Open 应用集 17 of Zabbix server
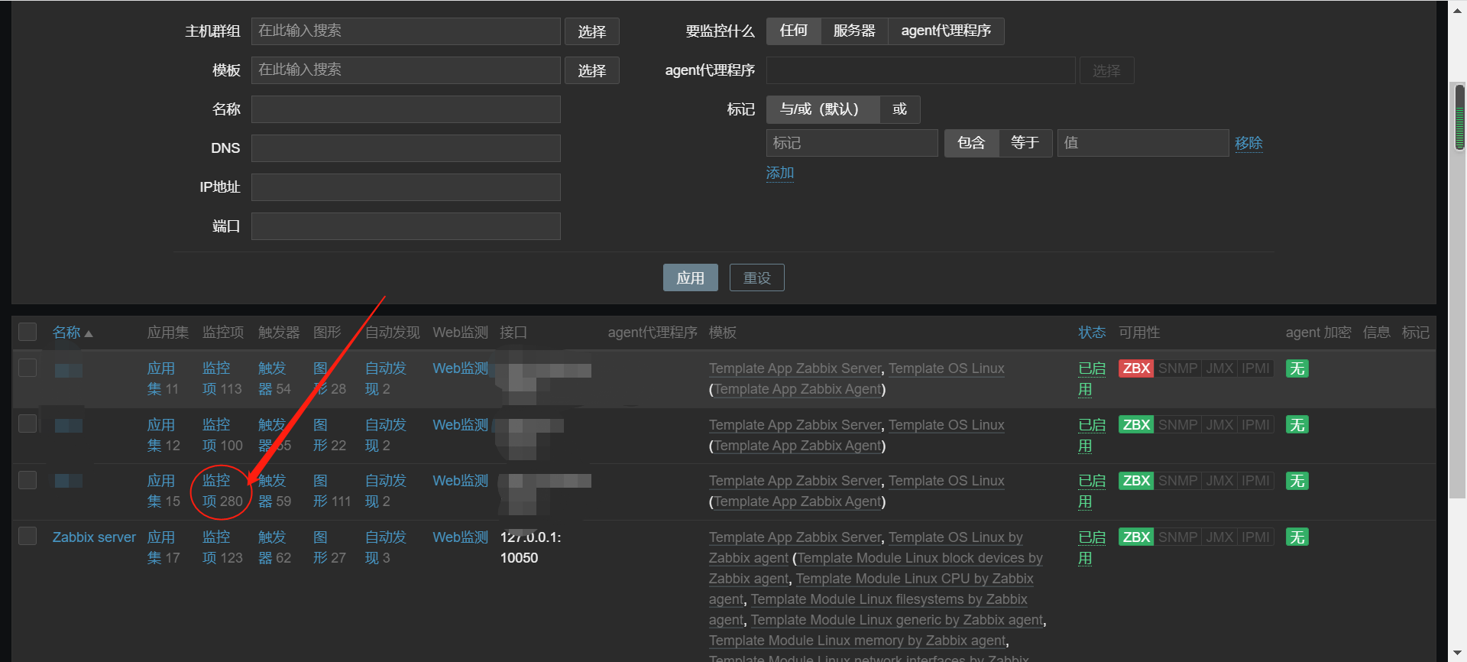Image resolution: width=1467 pixels, height=662 pixels. coord(163,547)
